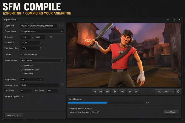
Task: Click the Output Path text field
Action: coord(39,26)
